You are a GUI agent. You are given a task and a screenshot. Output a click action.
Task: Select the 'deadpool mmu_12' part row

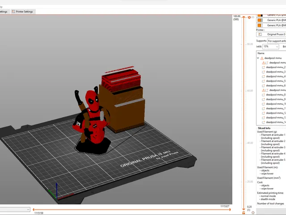coord(271,113)
